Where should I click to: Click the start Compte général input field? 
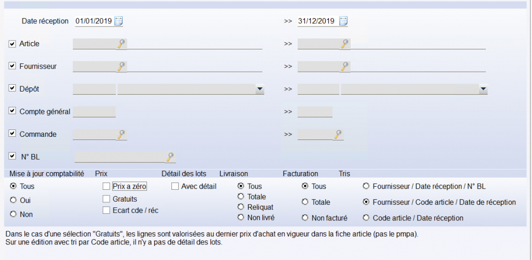coord(94,111)
